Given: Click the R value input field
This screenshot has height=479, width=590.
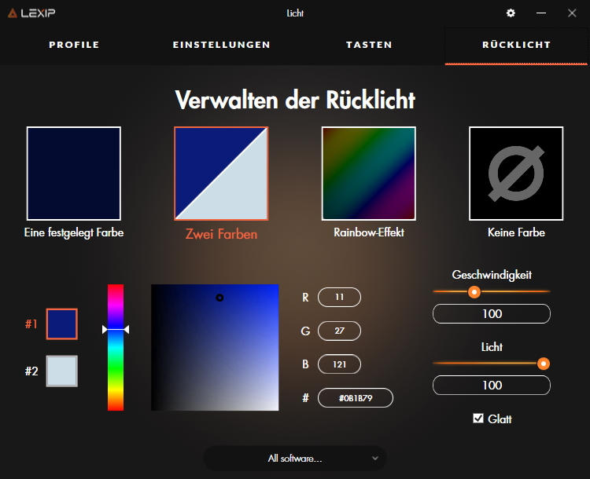Looking at the screenshot, I should click(339, 298).
